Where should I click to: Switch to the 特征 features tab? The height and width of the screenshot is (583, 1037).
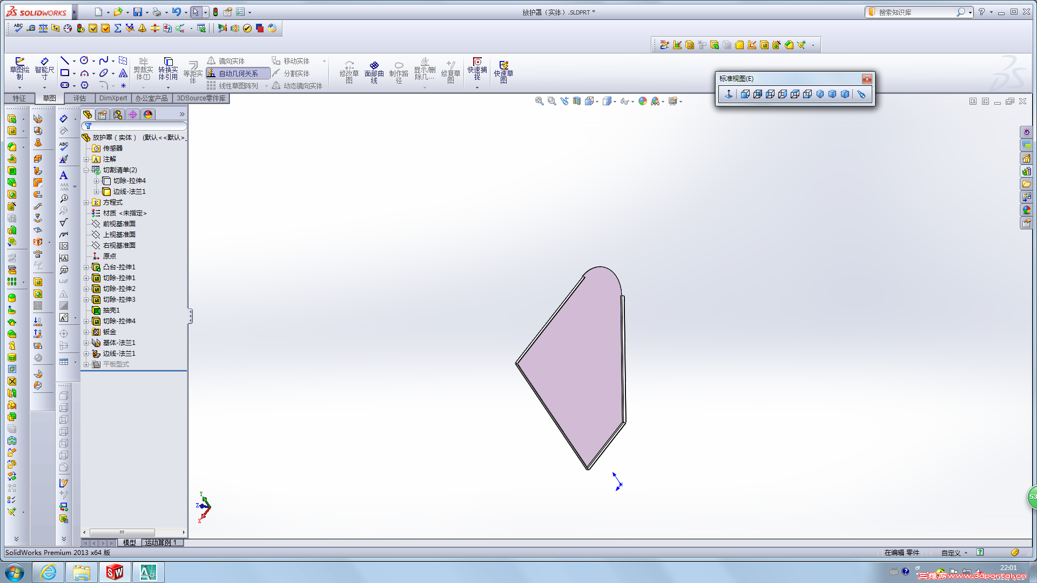19,98
